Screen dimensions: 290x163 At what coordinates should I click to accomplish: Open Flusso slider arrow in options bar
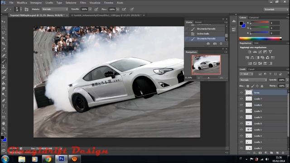coord(118,9)
